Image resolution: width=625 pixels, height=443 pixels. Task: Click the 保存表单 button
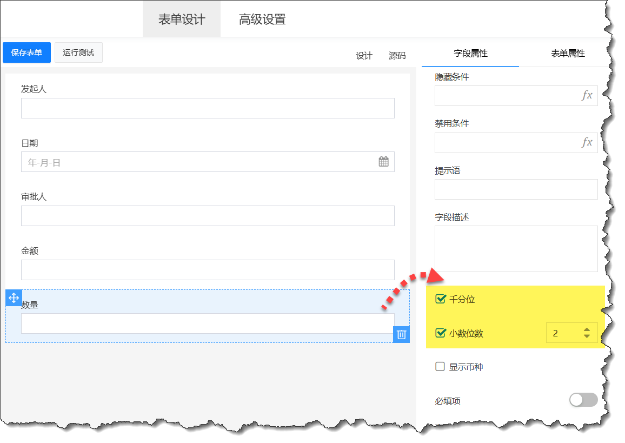(x=26, y=52)
